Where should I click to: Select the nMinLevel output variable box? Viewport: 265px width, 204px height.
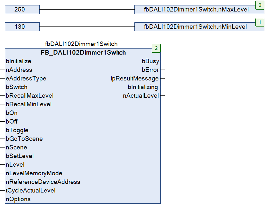click(199, 26)
